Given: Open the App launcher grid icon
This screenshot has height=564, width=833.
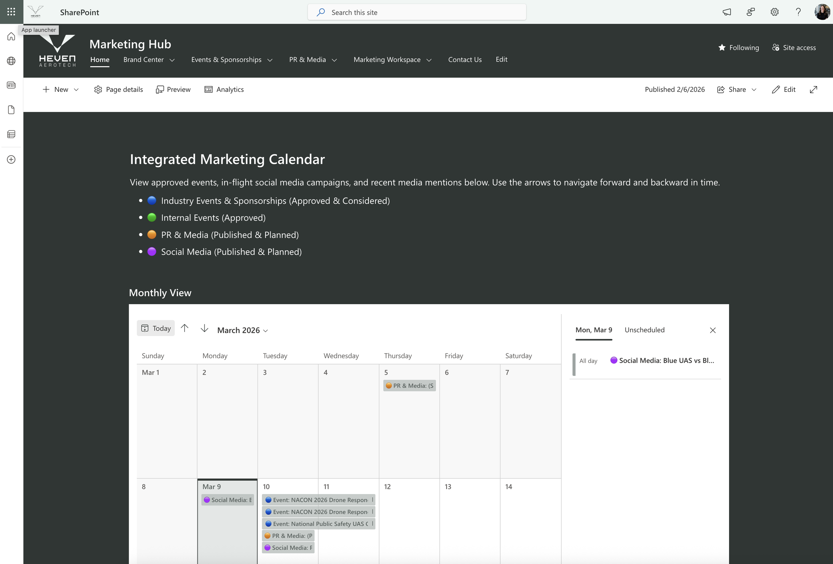Looking at the screenshot, I should coord(11,12).
